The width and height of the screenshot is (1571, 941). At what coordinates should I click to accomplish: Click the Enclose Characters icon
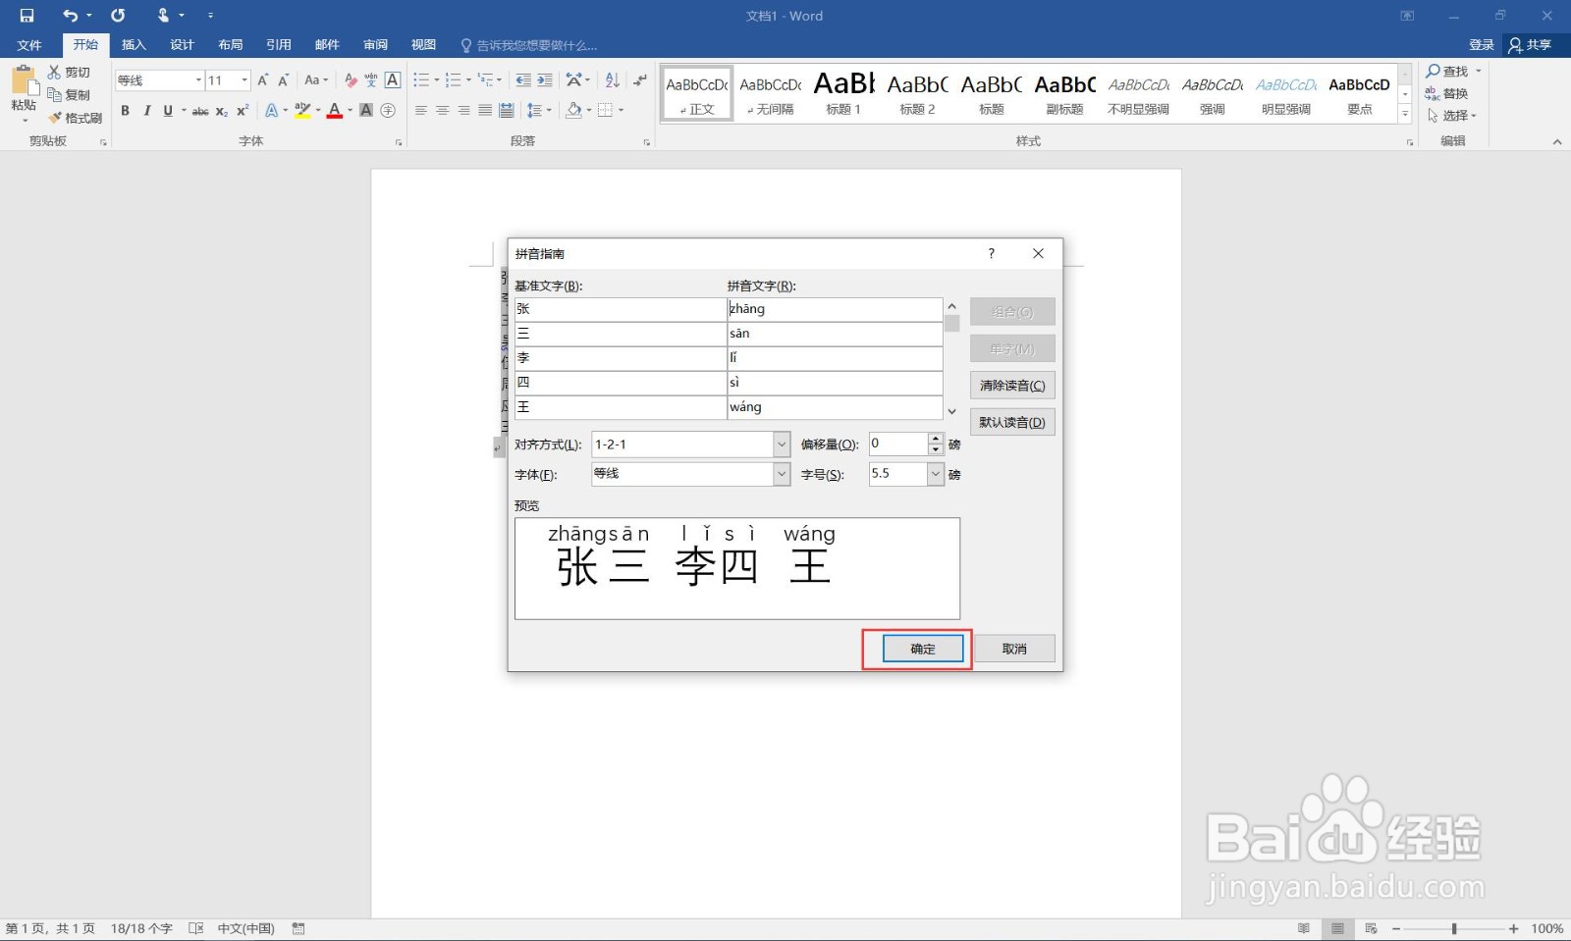[x=388, y=111]
